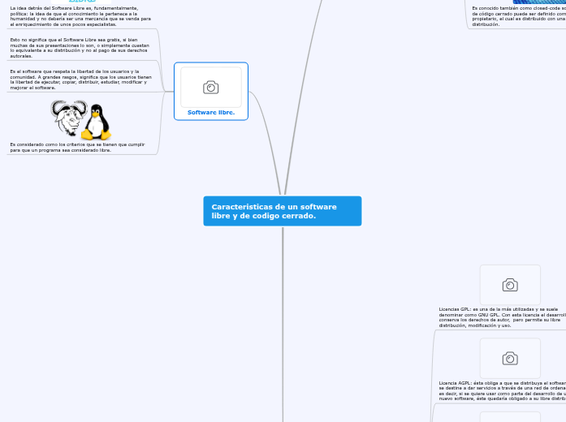The height and width of the screenshot is (422, 566).
Task: Select the central node 'Caracteristicas de un software libre'
Action: (x=283, y=211)
